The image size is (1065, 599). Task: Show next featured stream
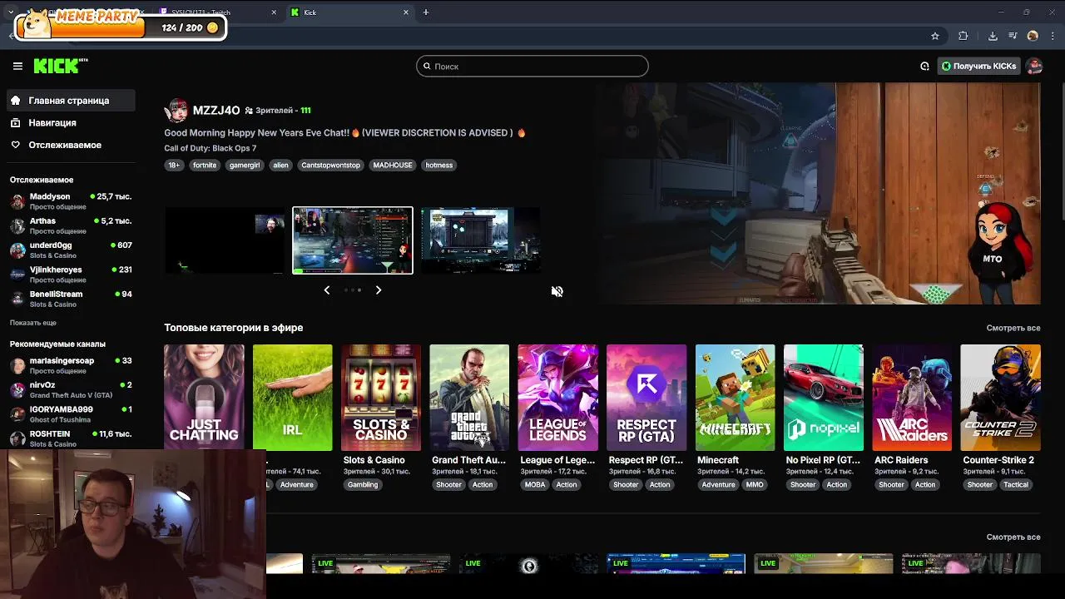pyautogui.click(x=379, y=290)
